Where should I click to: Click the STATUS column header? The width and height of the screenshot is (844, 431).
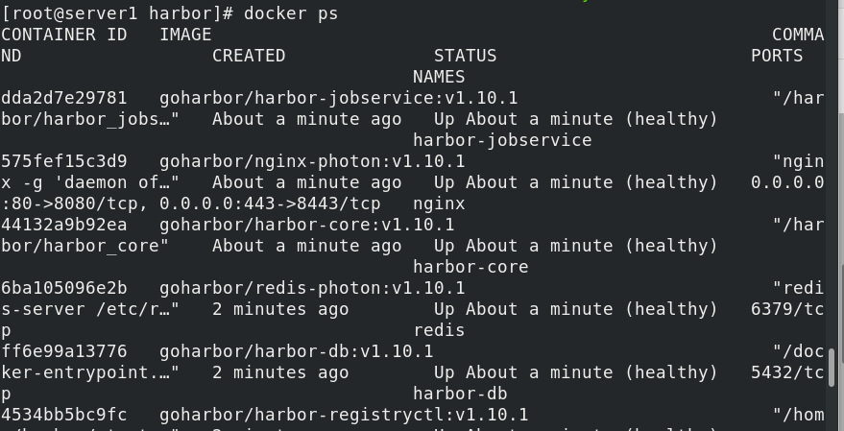(x=465, y=56)
